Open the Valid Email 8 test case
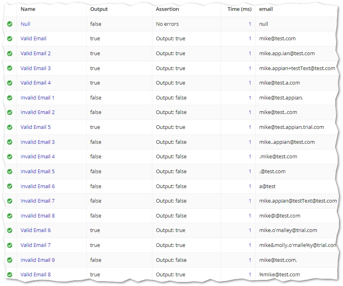343x286 pixels. click(35, 275)
